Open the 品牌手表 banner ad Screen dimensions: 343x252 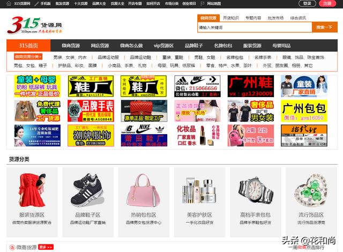tap(91, 111)
